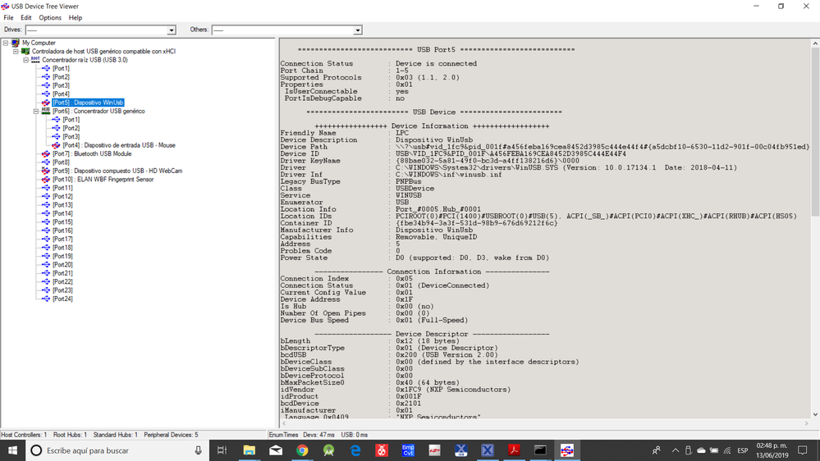Image resolution: width=820 pixels, height=461 pixels.
Task: Click the Device Path value text
Action: click(x=602, y=147)
